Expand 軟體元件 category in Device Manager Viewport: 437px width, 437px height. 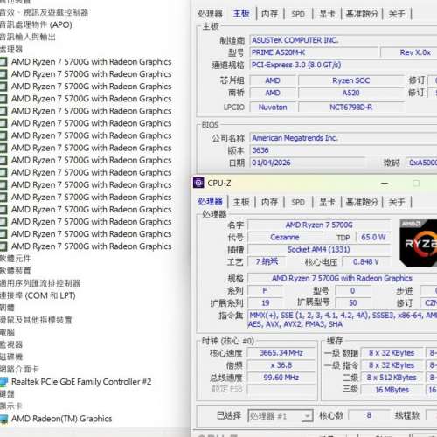coord(15,259)
